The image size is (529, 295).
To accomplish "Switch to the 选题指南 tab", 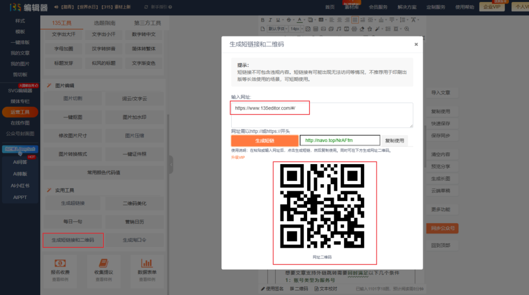I will (105, 23).
